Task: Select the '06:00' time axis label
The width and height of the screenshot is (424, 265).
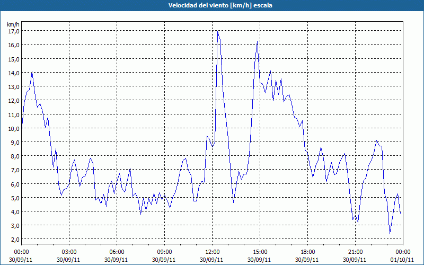Action: (117, 252)
